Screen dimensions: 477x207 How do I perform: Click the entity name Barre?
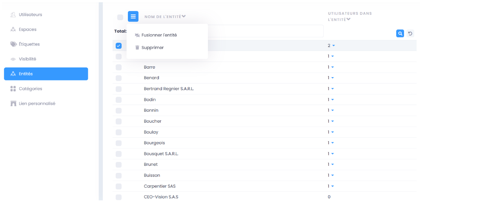click(149, 67)
